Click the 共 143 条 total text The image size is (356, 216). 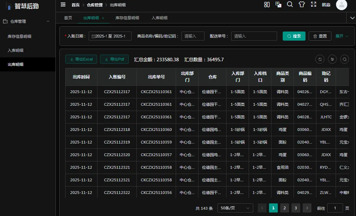tap(204, 208)
